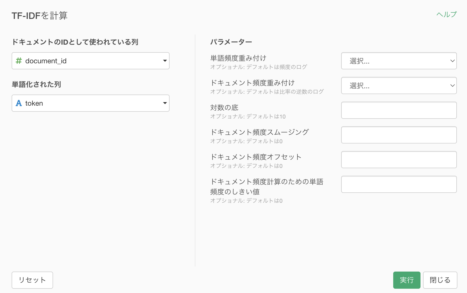Click the caret arrow in document_id selector
This screenshot has width=467, height=293.
[165, 61]
